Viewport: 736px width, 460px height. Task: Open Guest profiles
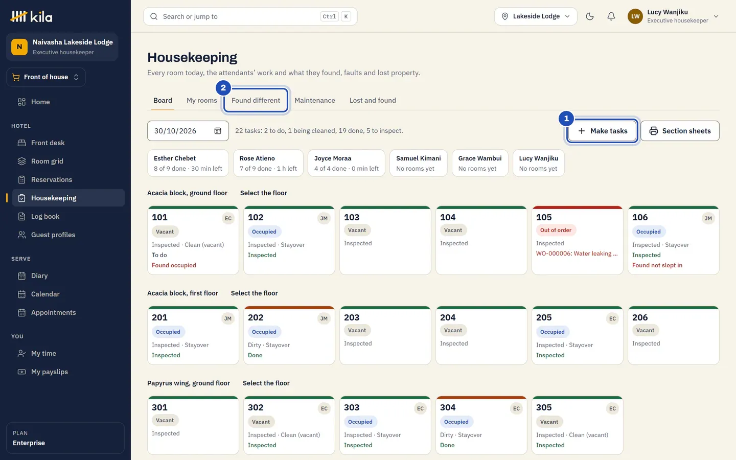pos(68,235)
